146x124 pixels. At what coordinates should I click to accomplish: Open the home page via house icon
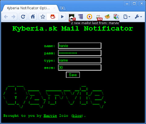(33, 17)
